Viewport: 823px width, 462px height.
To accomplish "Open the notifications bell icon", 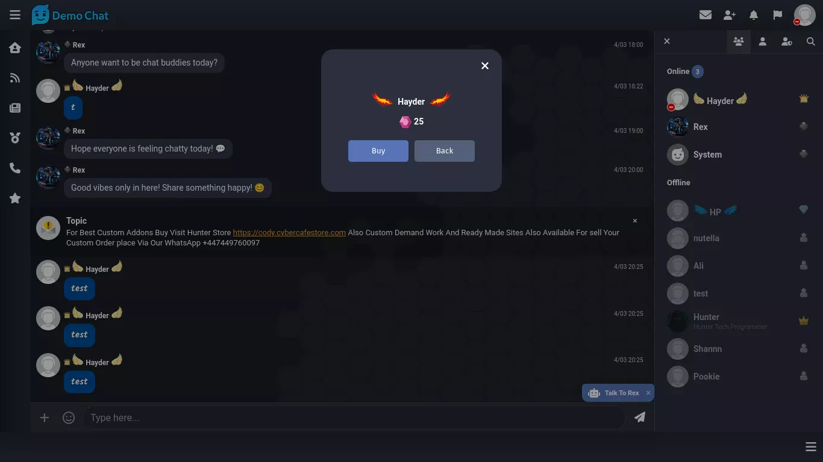I will (x=754, y=15).
